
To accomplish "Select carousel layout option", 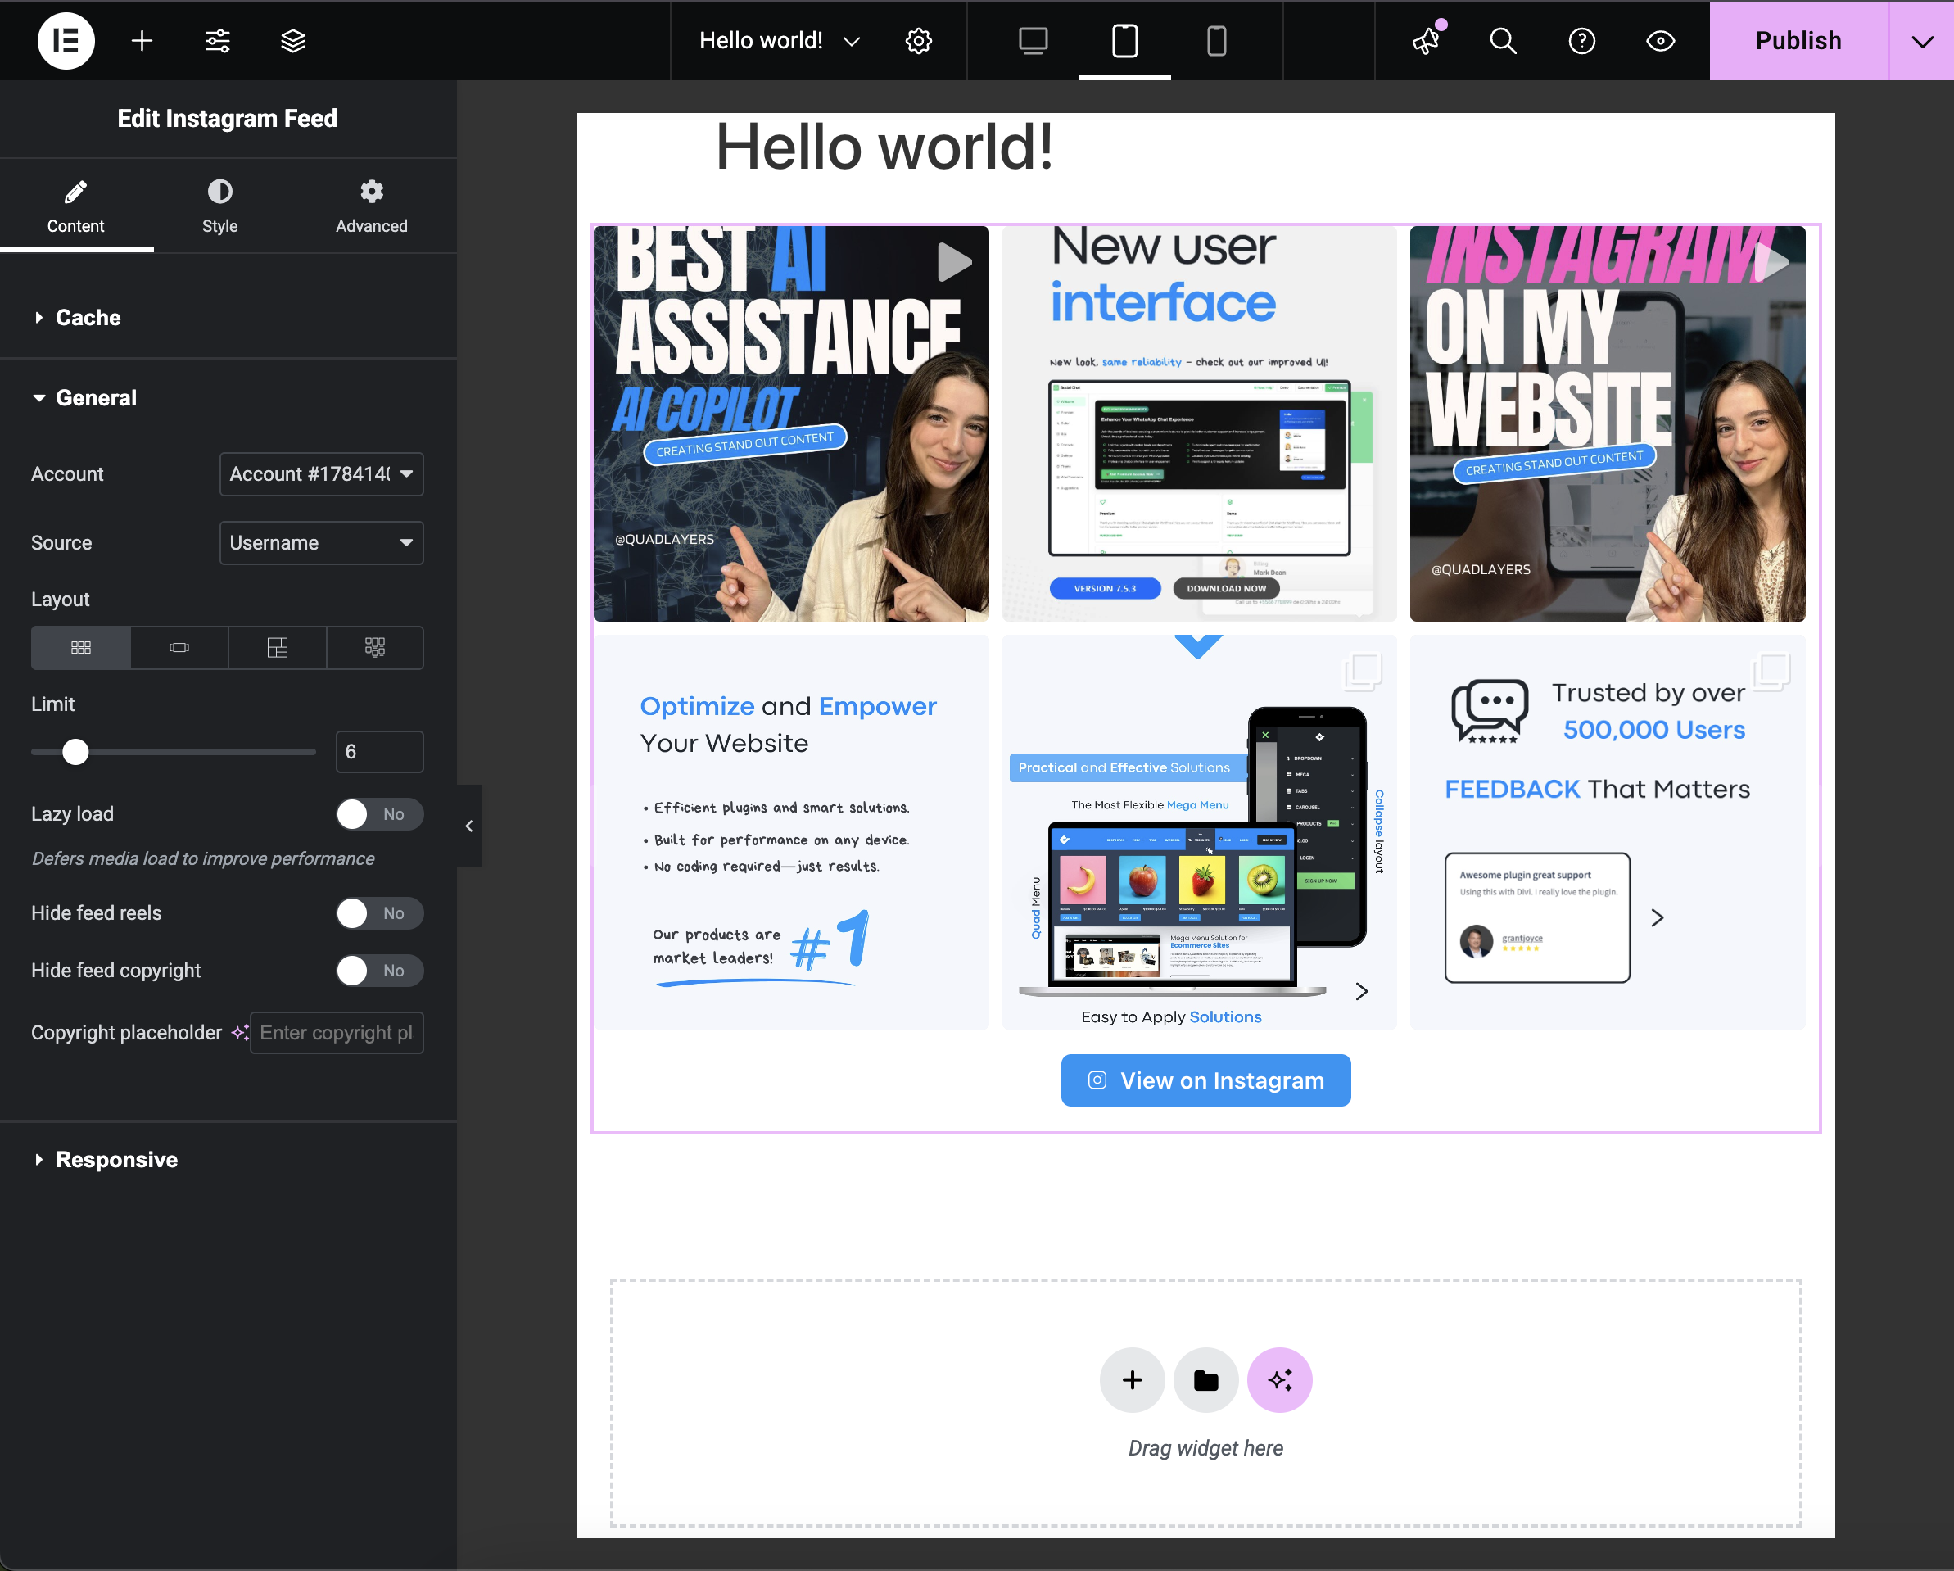I will pyautogui.click(x=179, y=647).
